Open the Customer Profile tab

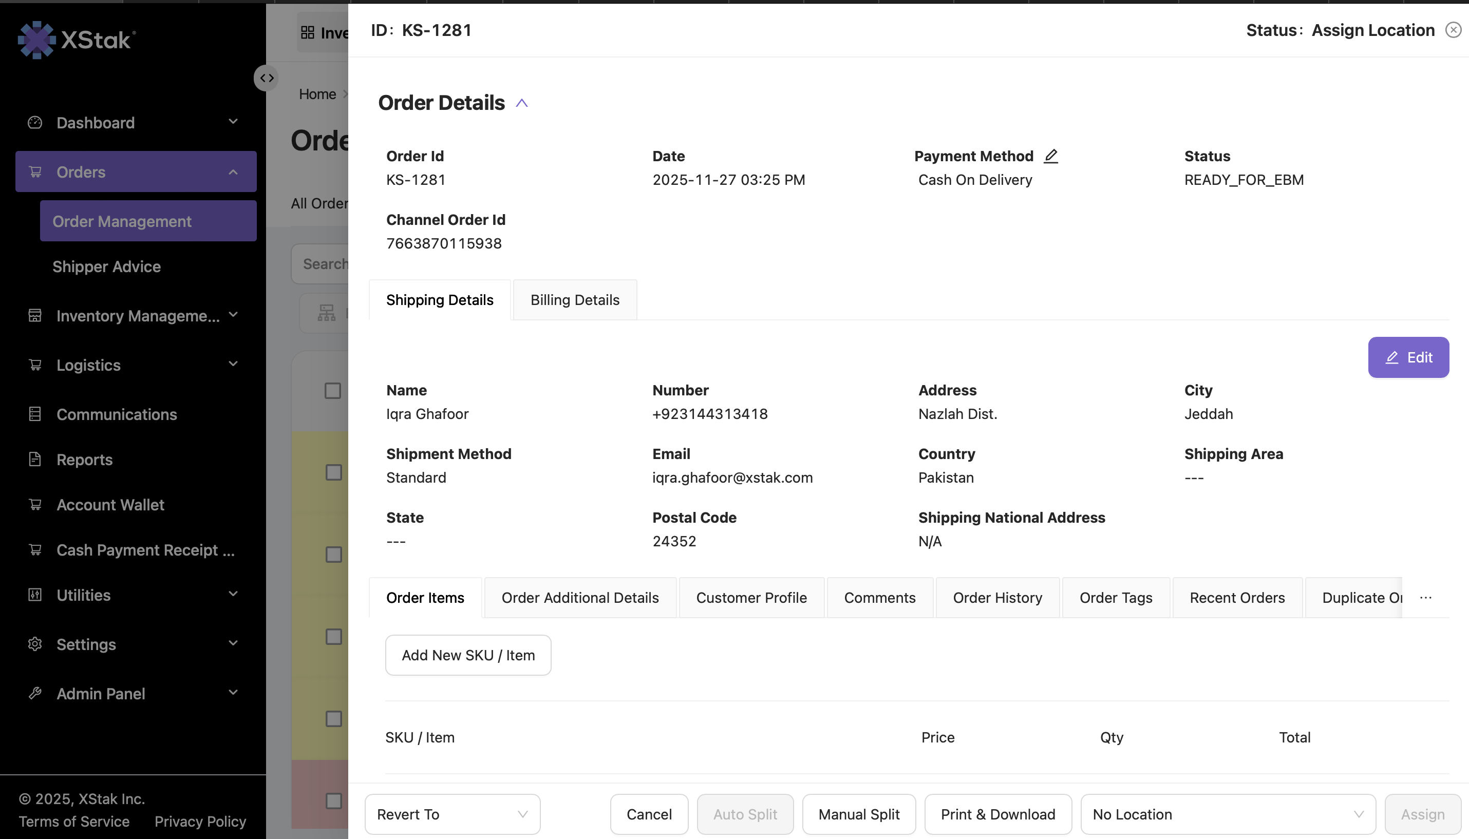click(x=751, y=598)
